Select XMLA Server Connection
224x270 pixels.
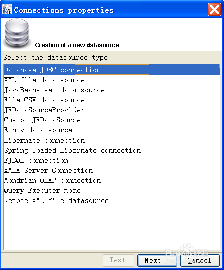pyautogui.click(x=112, y=170)
